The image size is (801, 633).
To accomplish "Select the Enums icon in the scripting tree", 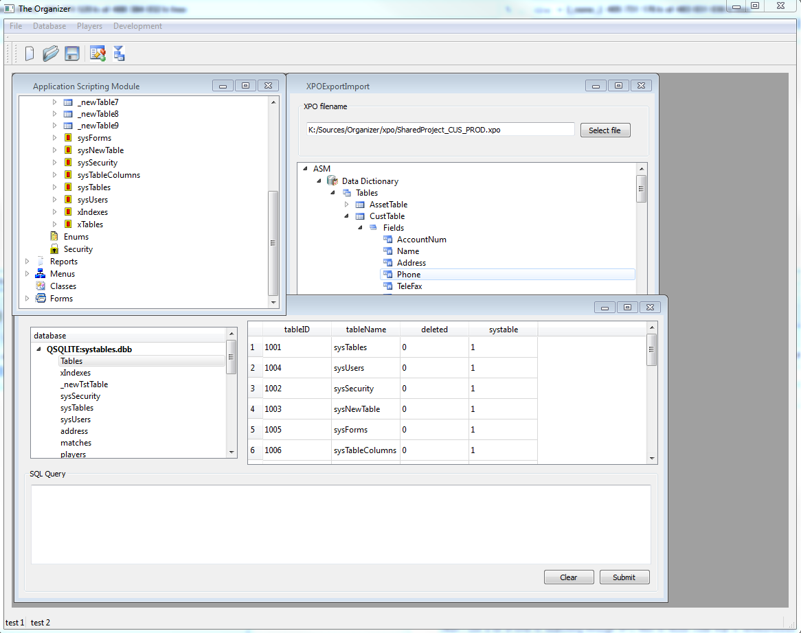I will [x=54, y=236].
